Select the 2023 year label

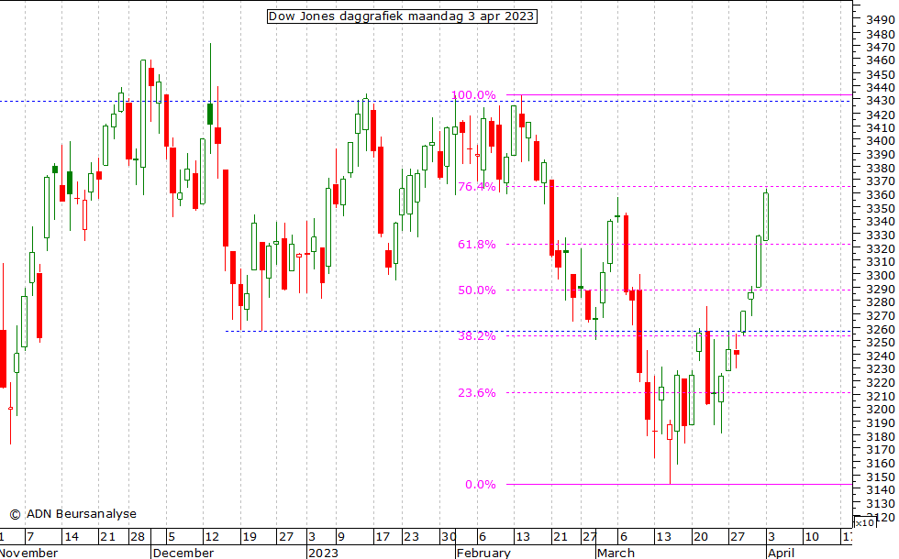323,553
